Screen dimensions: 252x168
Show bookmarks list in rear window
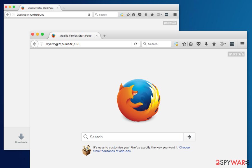[134, 15]
